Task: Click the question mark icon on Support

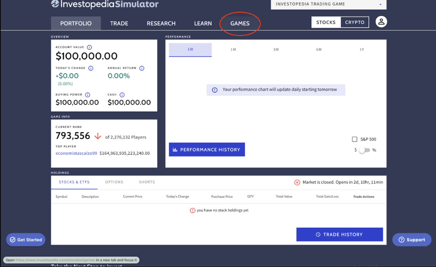Action: (x=401, y=240)
